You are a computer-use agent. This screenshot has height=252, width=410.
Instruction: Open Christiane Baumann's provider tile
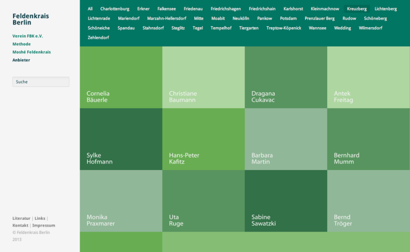204,77
